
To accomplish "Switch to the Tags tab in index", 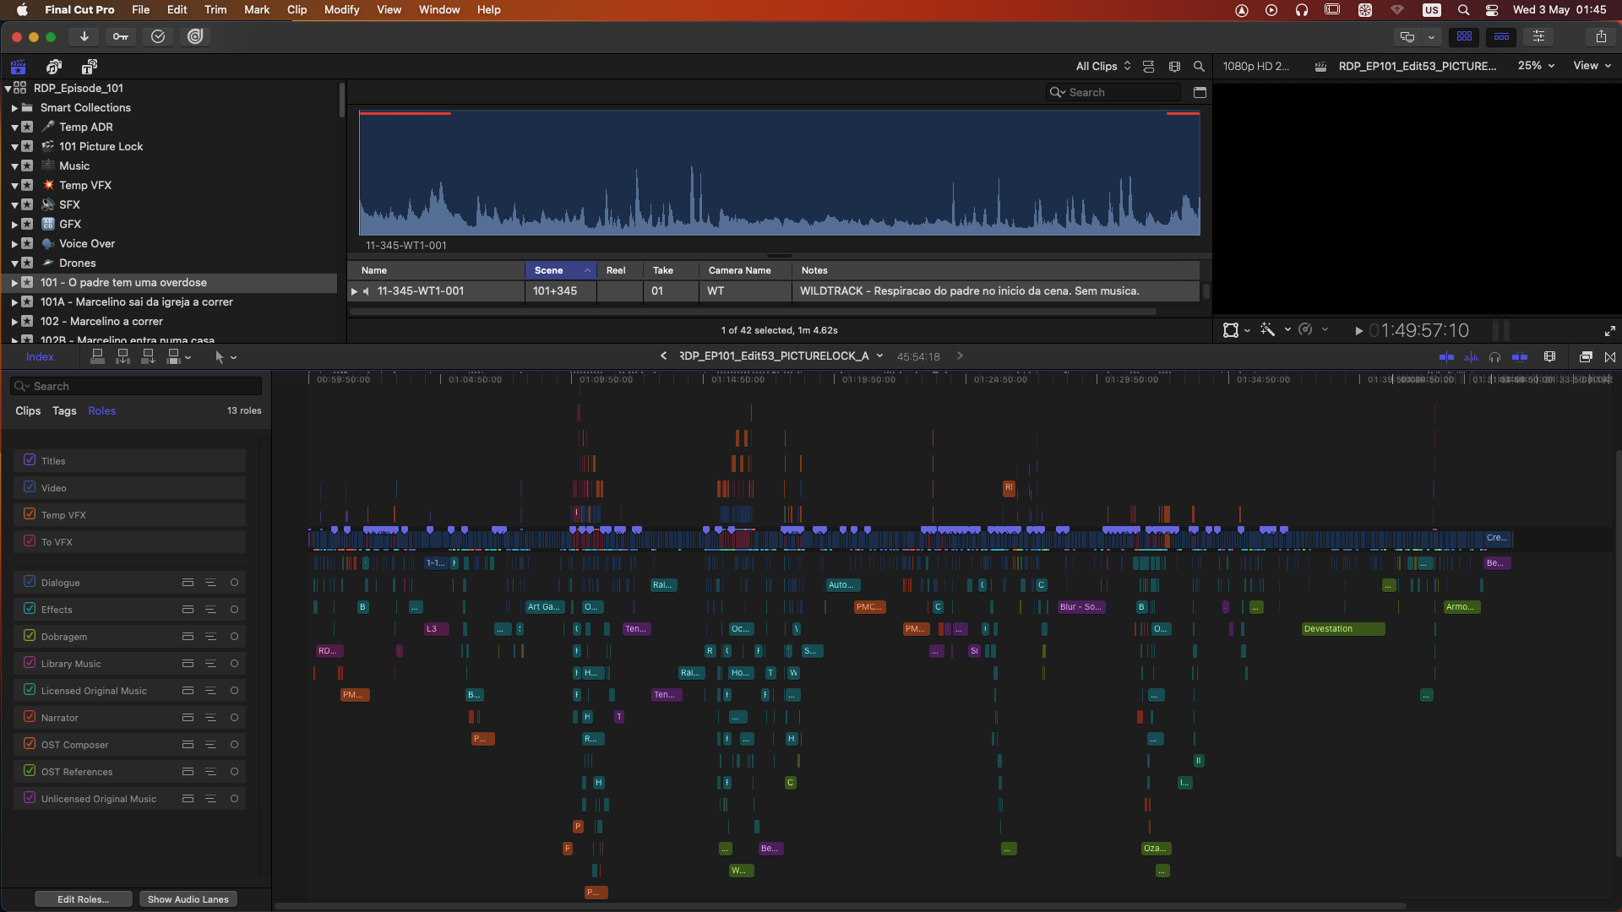I will pos(64,411).
